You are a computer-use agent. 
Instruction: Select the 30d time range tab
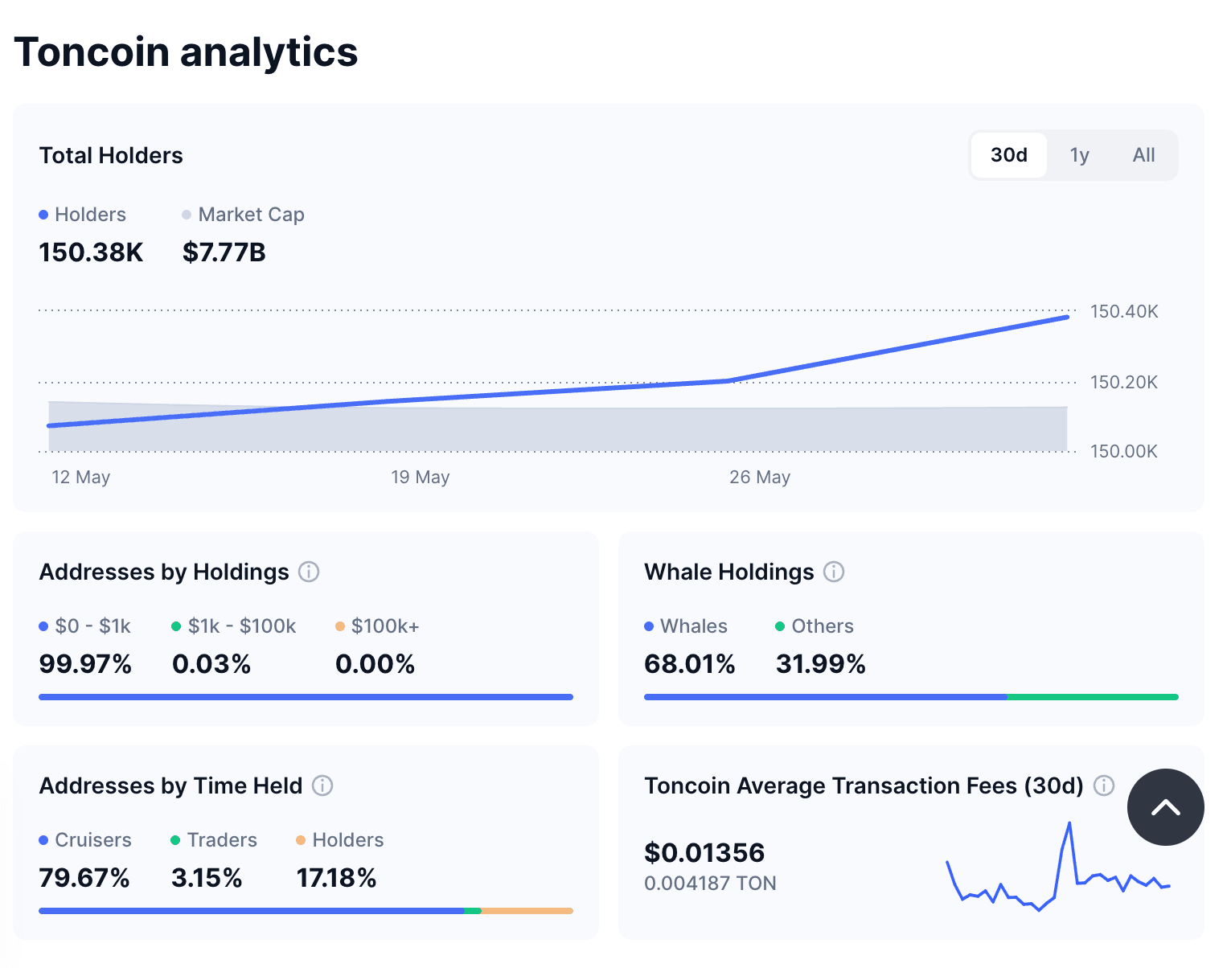click(1009, 155)
